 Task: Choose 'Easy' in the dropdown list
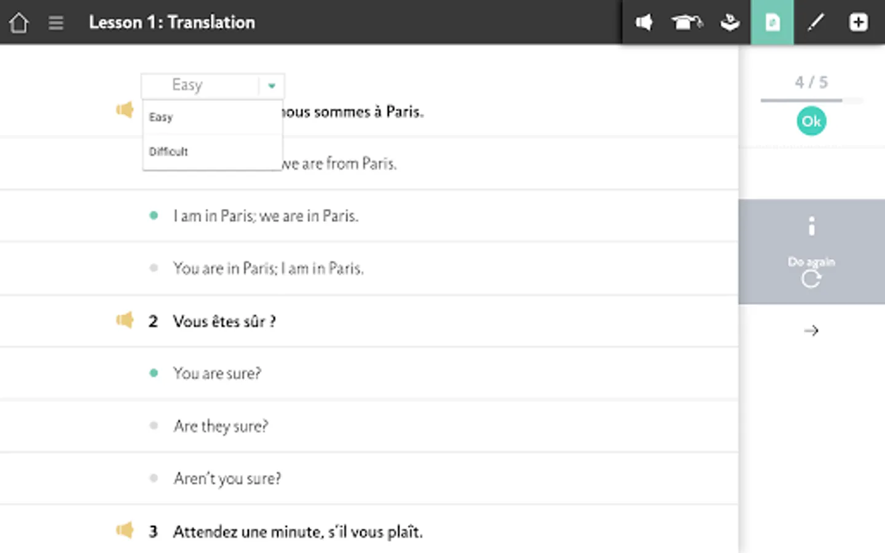(x=161, y=117)
